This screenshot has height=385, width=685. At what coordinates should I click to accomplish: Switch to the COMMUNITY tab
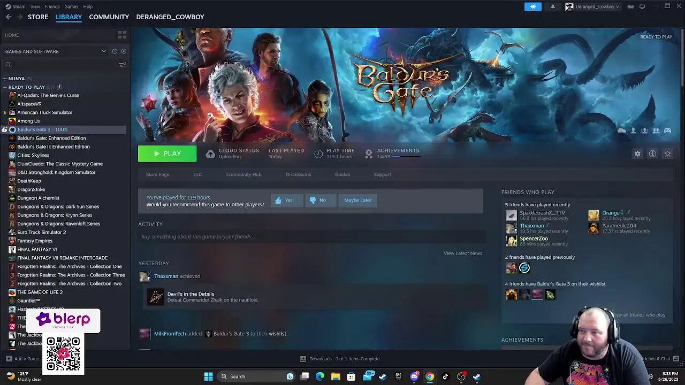[109, 17]
